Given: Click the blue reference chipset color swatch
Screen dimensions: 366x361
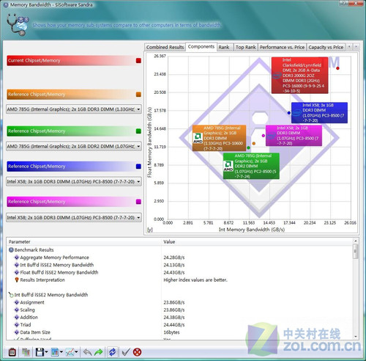Looking at the screenshot, I should coord(138,167).
